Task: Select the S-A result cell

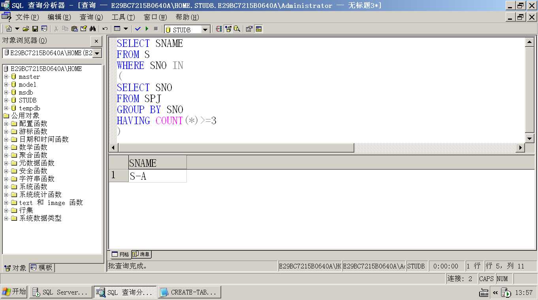Action: point(158,176)
